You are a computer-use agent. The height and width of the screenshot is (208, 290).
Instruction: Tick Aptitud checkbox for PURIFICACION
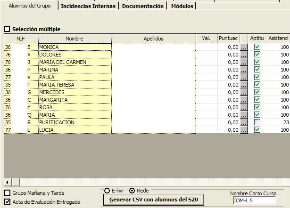[x=257, y=122]
